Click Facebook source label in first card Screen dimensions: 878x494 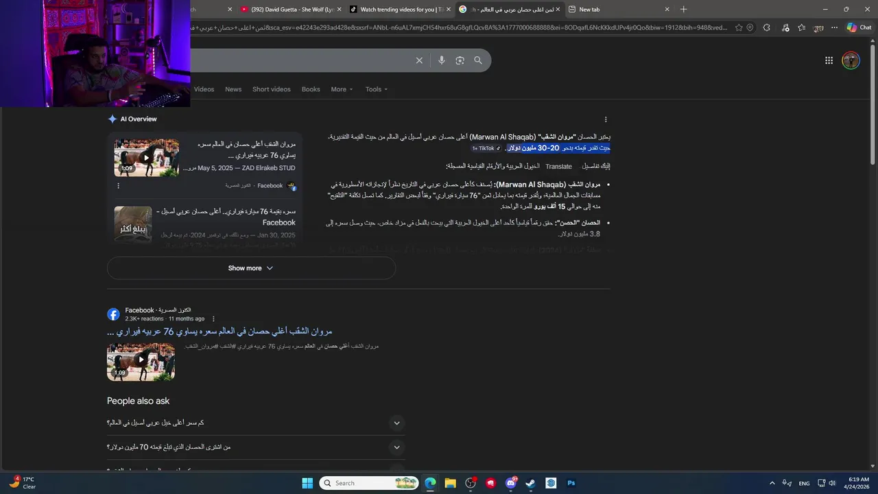click(270, 185)
